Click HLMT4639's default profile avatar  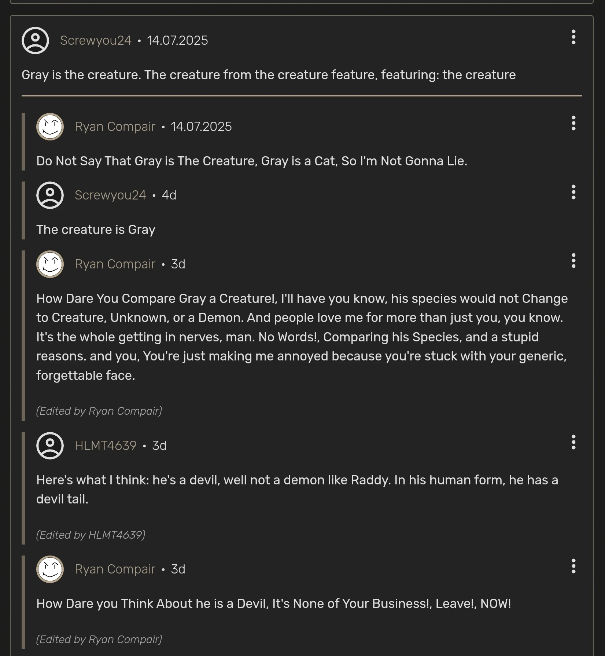(x=50, y=446)
